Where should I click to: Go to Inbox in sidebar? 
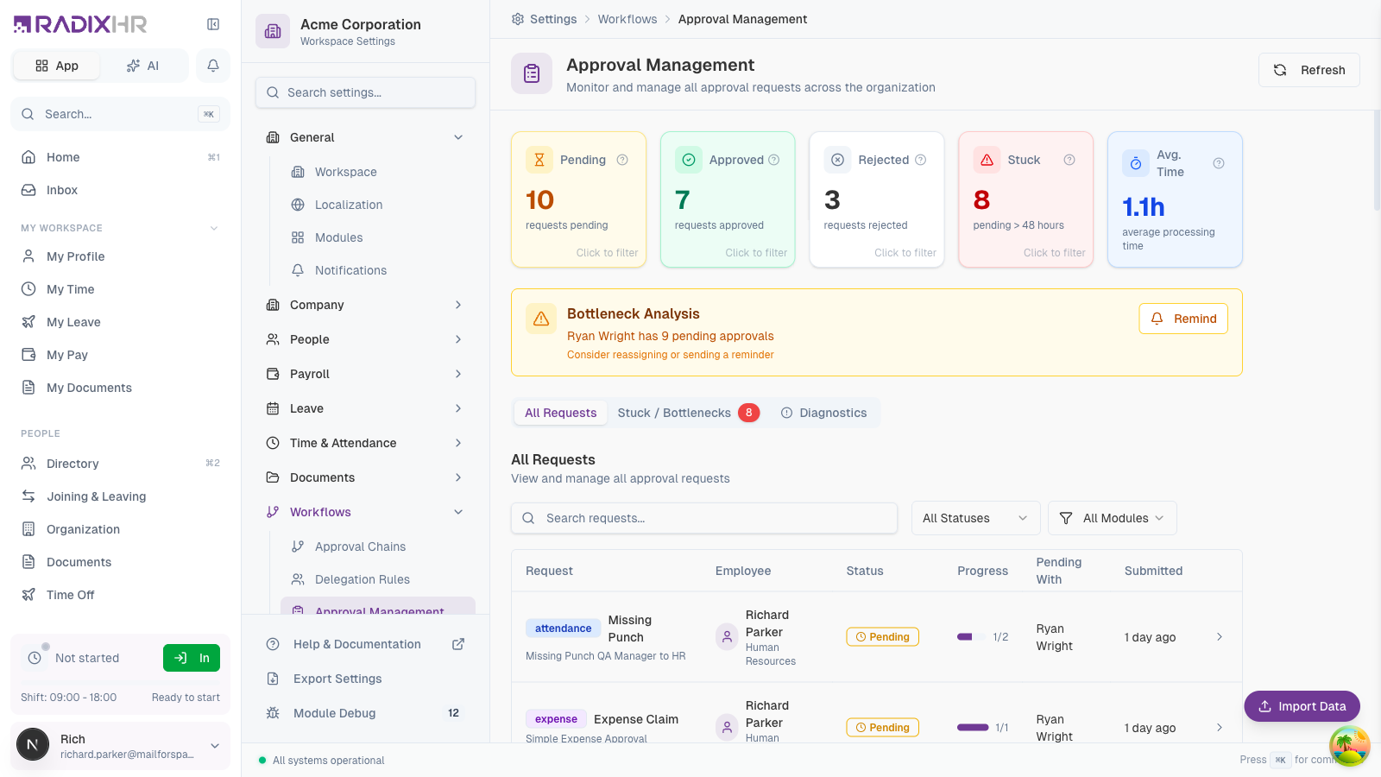(x=120, y=190)
